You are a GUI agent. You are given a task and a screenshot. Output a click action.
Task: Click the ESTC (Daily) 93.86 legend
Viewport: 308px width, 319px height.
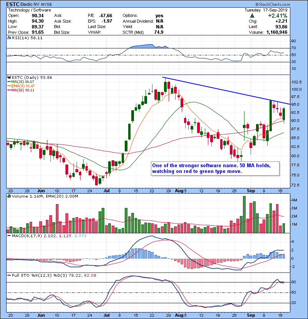coord(32,78)
